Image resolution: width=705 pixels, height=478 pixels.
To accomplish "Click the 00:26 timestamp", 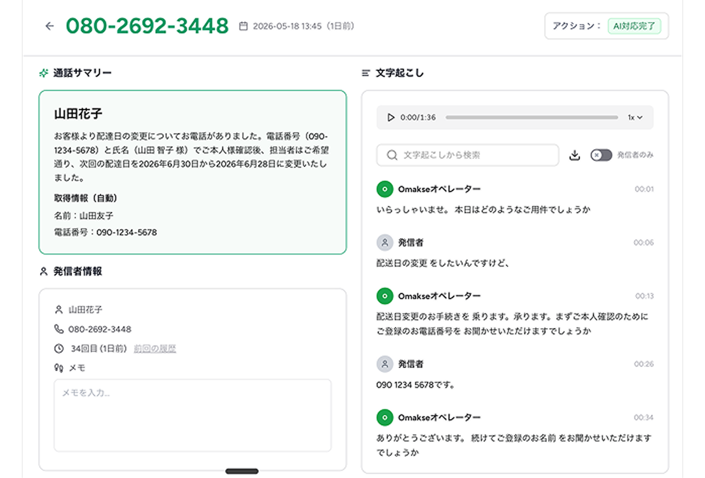I will point(644,364).
